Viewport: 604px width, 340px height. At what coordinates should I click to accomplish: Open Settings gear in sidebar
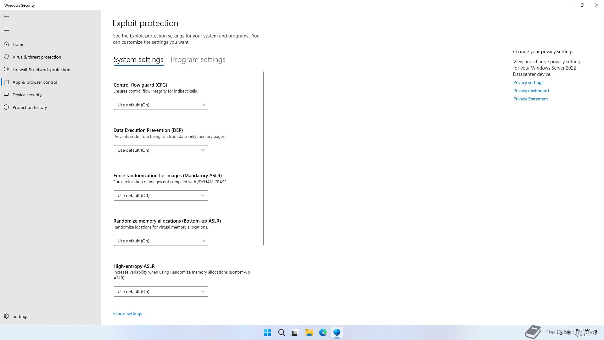pos(6,316)
